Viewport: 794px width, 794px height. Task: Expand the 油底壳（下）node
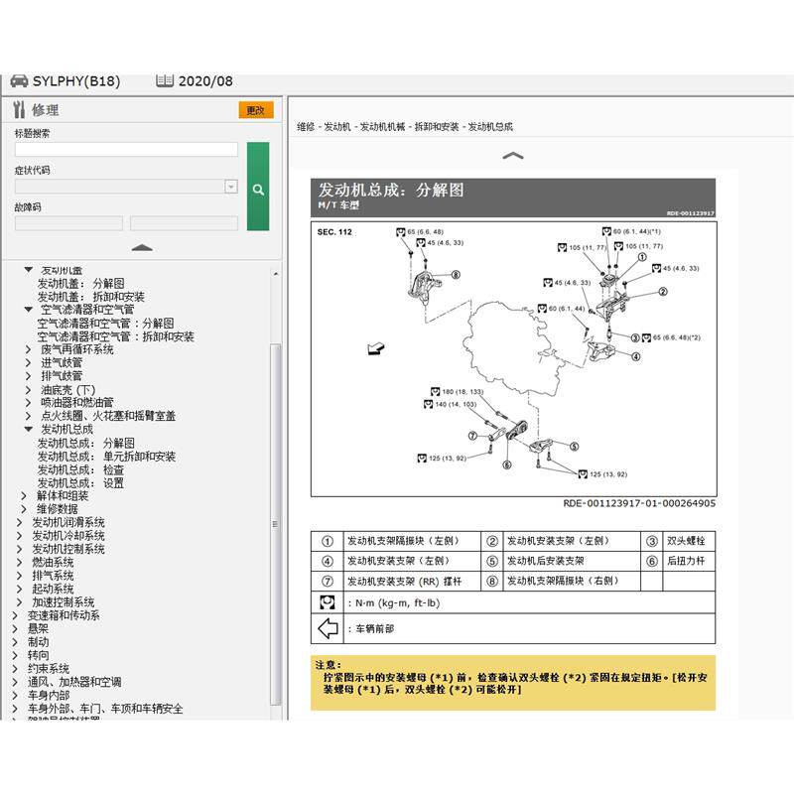click(x=29, y=390)
